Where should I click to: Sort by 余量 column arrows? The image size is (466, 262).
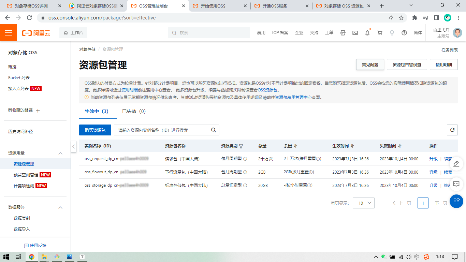295,146
